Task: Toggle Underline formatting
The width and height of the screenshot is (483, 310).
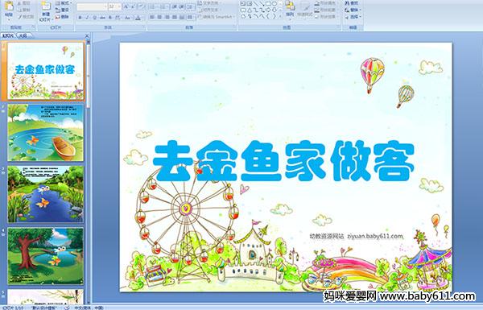Action: [94, 18]
